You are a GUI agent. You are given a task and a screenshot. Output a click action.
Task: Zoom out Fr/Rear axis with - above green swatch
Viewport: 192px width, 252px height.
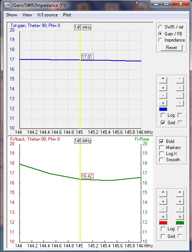[180, 209]
